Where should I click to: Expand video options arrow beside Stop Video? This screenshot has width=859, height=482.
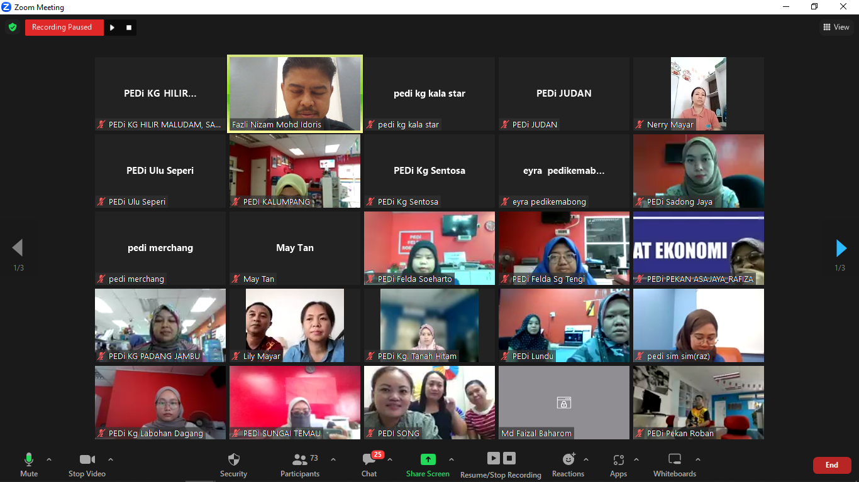111,459
